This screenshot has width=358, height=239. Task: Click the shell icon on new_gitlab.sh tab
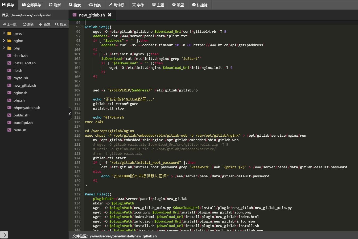(75, 15)
